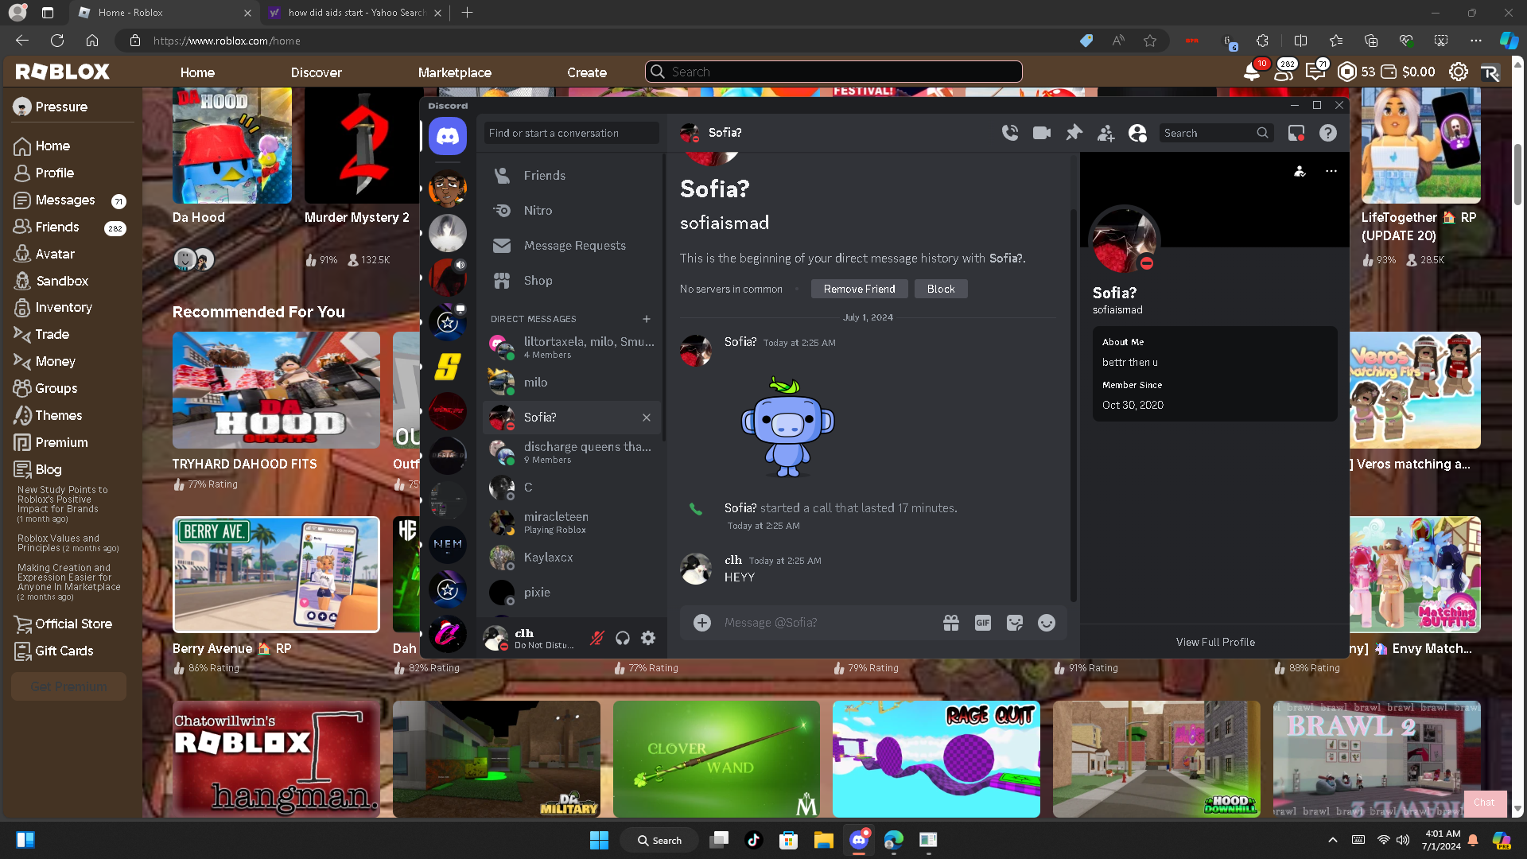Click the Roblox logo

click(62, 72)
